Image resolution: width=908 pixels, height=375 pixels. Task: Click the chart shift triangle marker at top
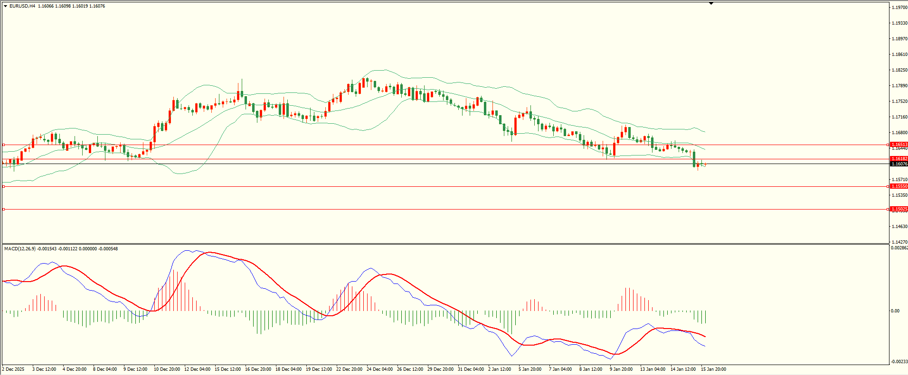point(711,3)
